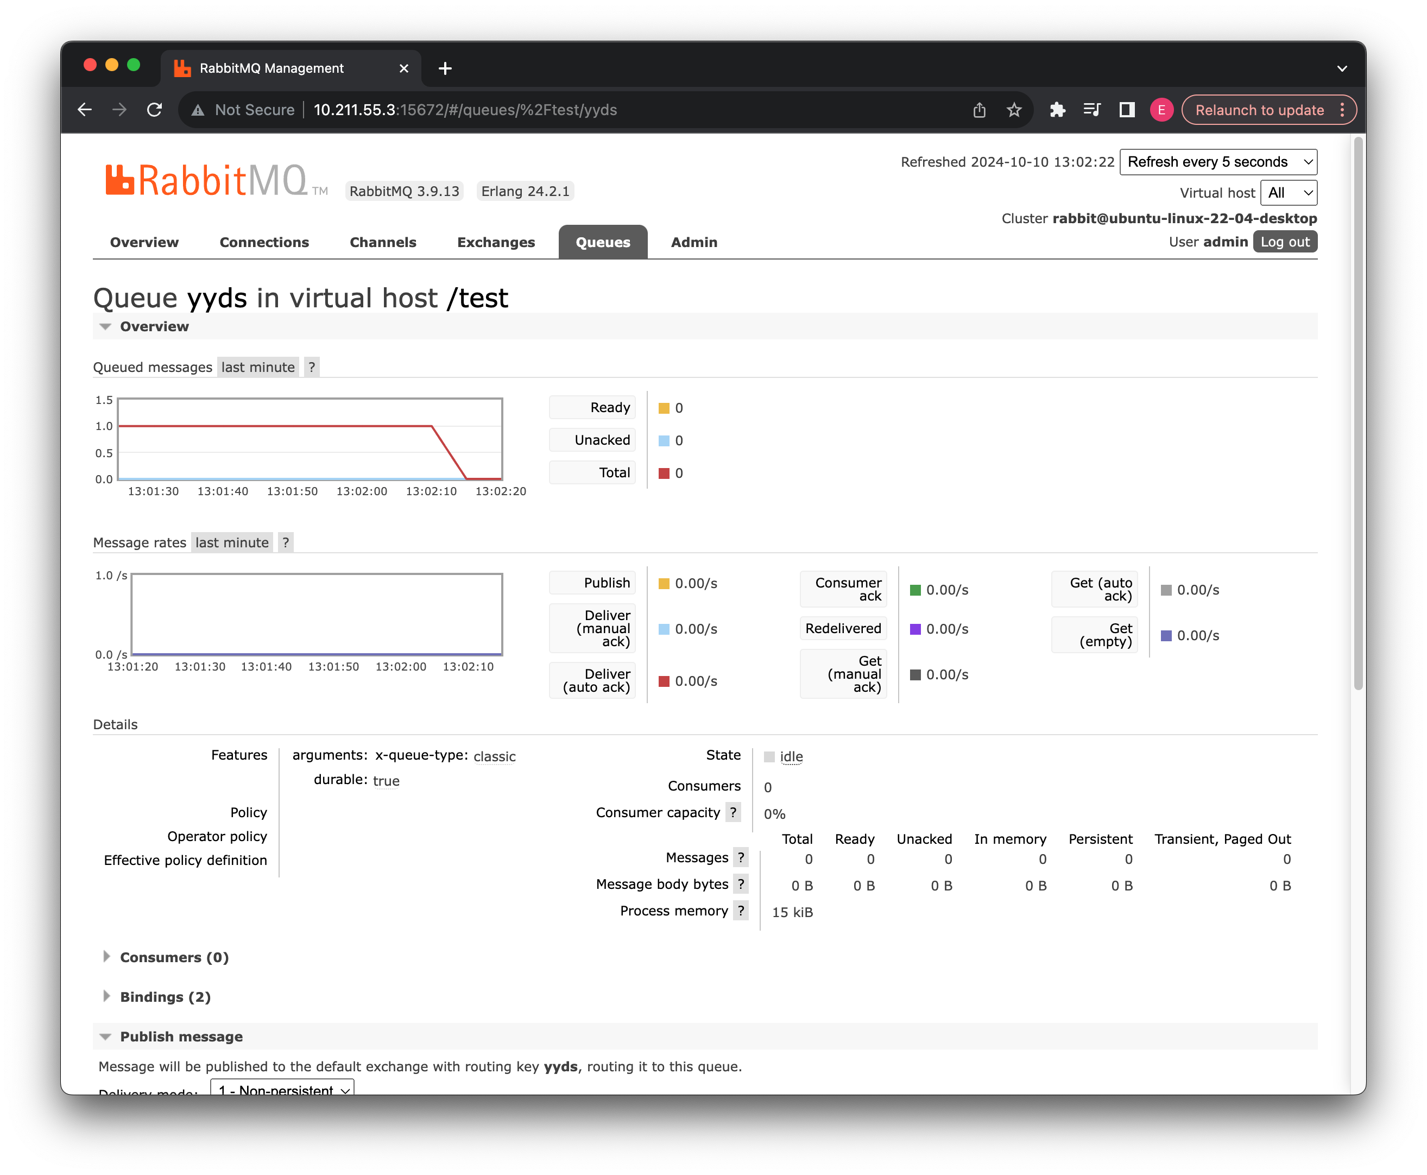The height and width of the screenshot is (1175, 1427).
Task: Click the Queued messages help question mark
Action: pyautogui.click(x=311, y=367)
